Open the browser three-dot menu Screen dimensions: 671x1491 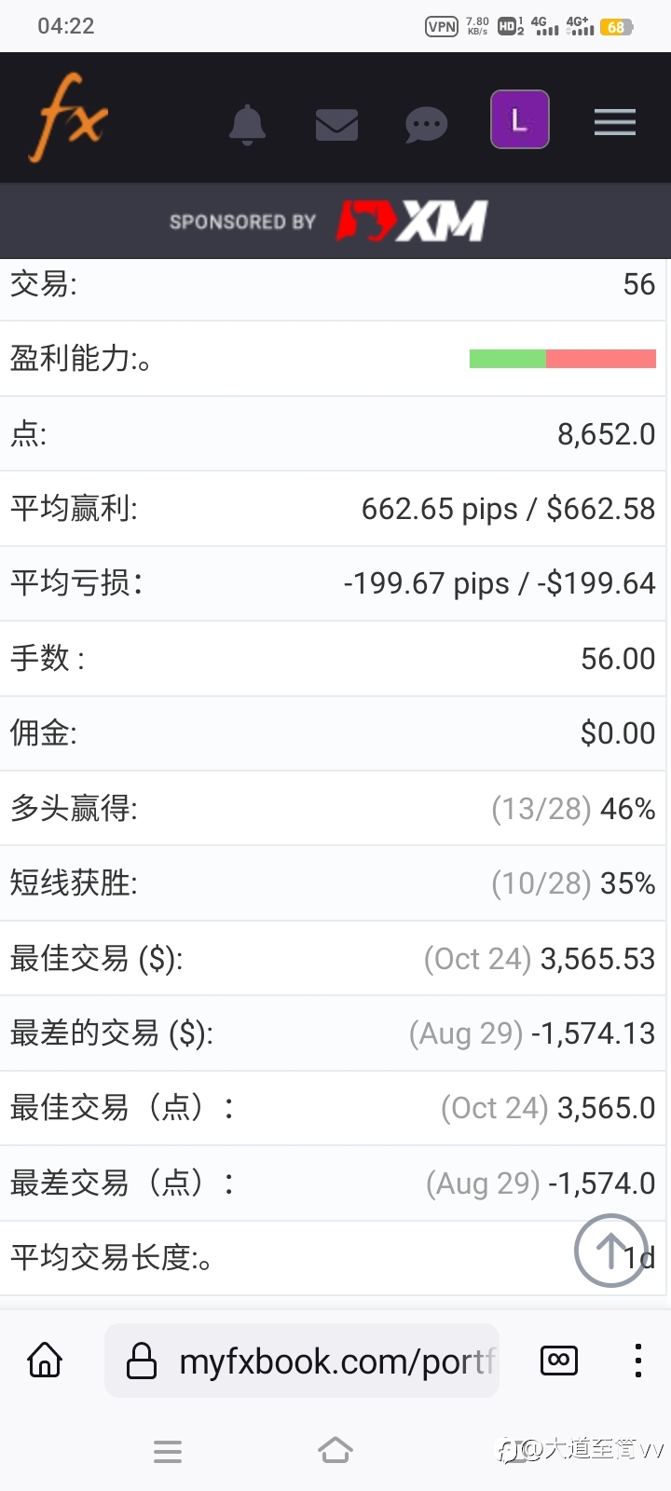point(638,1361)
